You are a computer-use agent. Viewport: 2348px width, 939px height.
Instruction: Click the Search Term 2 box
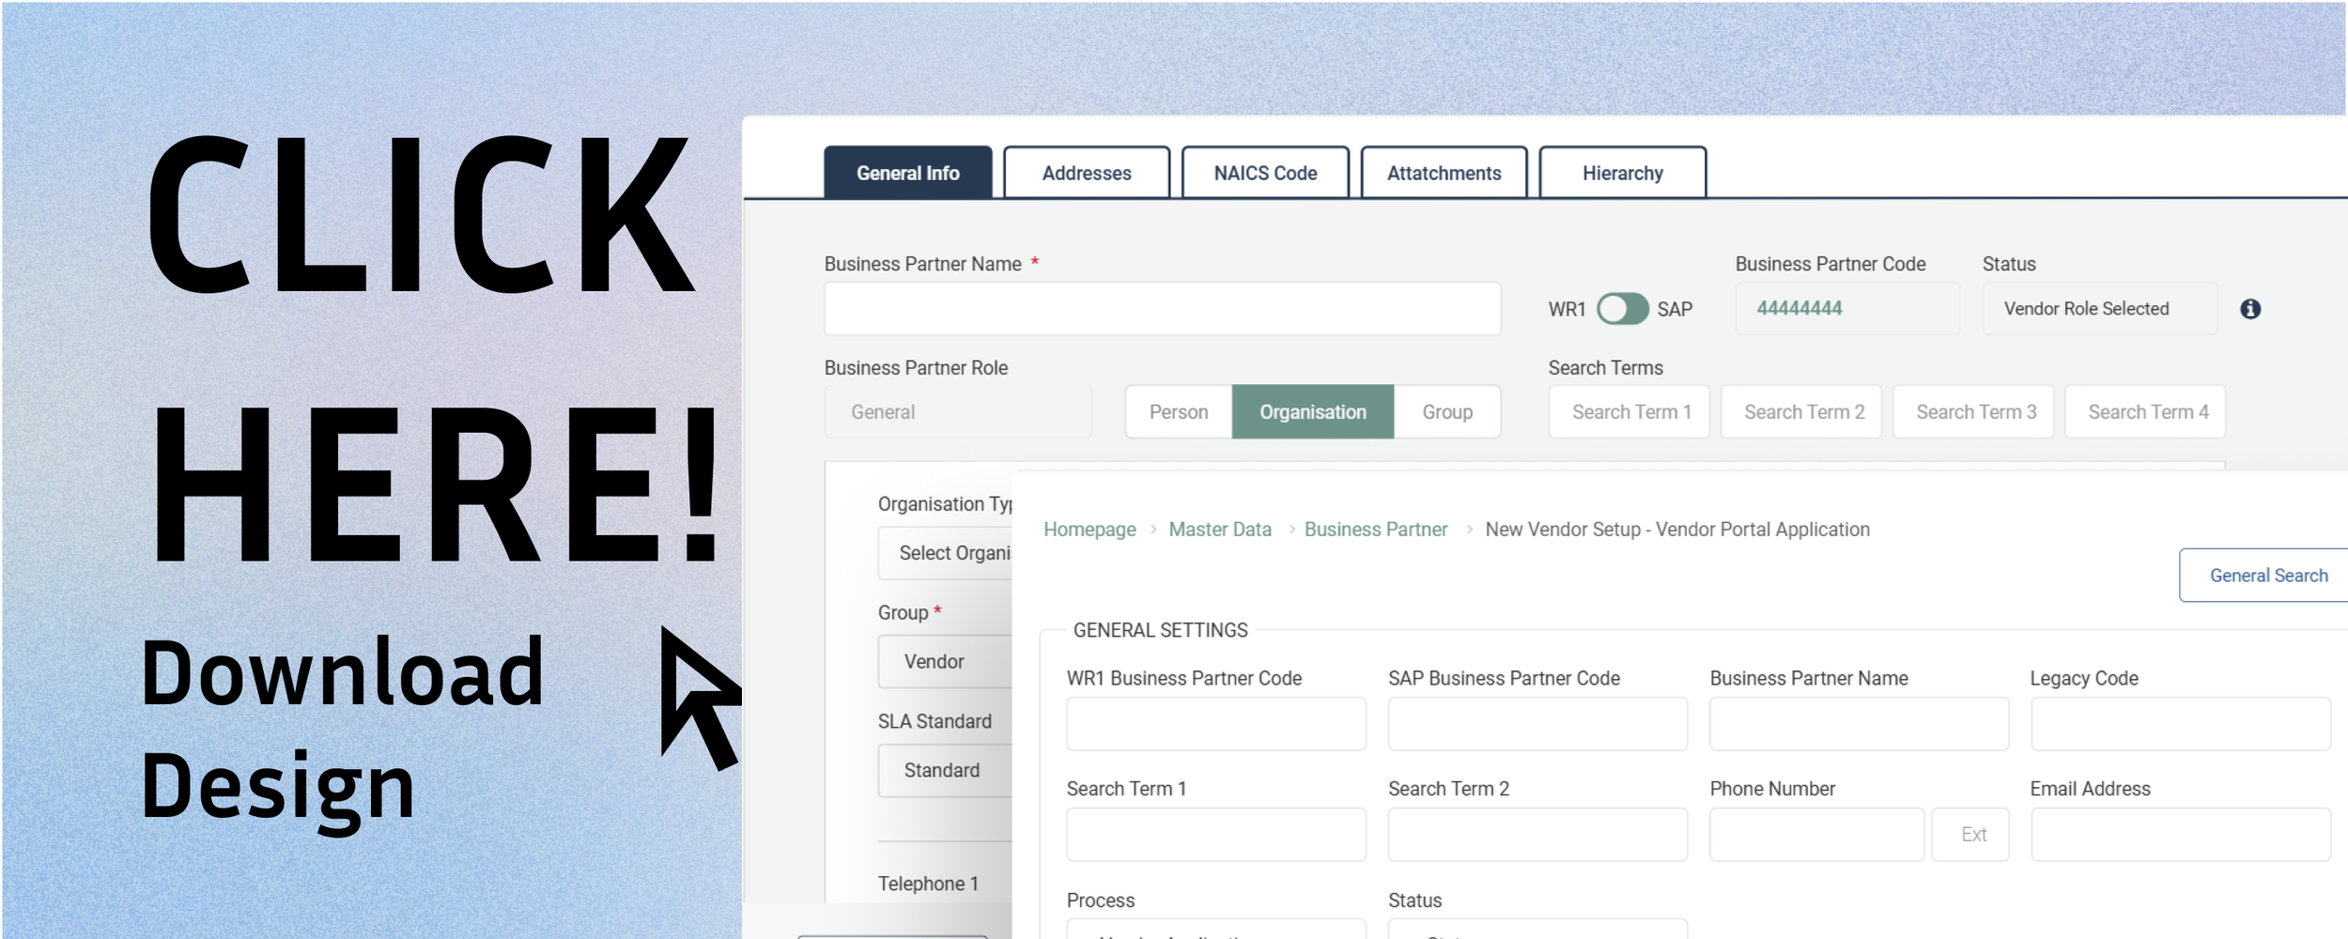click(x=1801, y=412)
